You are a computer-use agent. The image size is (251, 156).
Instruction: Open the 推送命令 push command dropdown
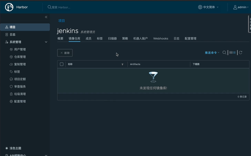(212, 53)
